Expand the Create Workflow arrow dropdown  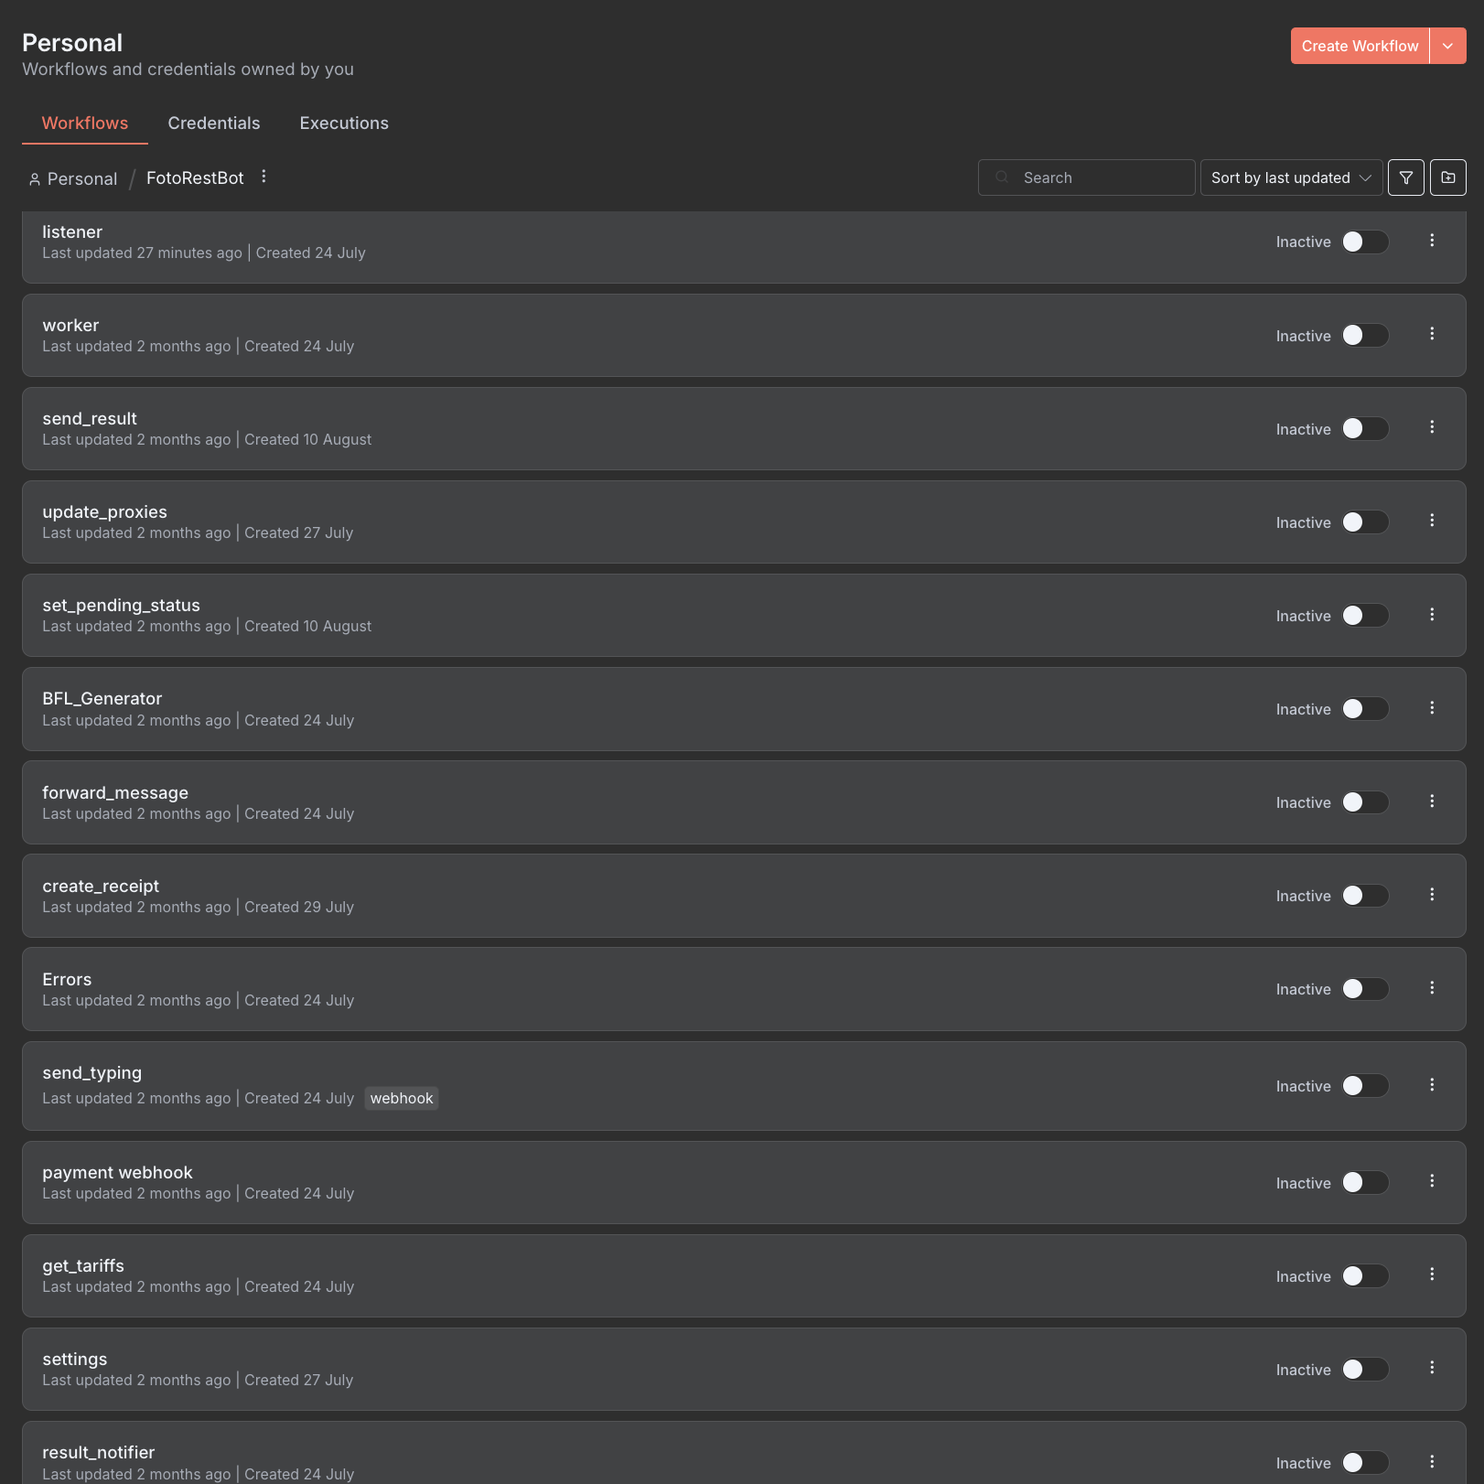1447,46
